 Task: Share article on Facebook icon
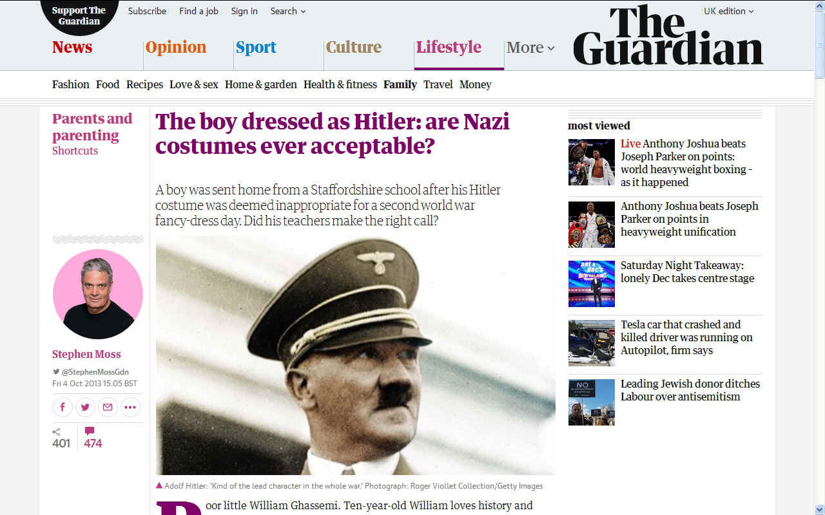click(x=63, y=407)
